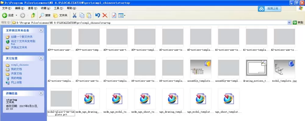Open 共享文档 in Other Places
The width and height of the screenshot is (305, 121).
click(x=16, y=73)
